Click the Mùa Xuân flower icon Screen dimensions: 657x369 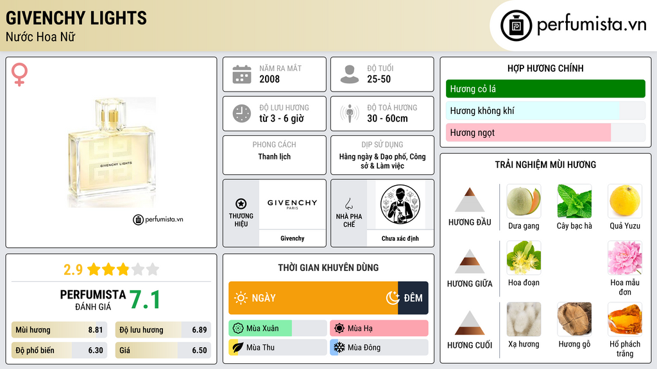click(238, 329)
